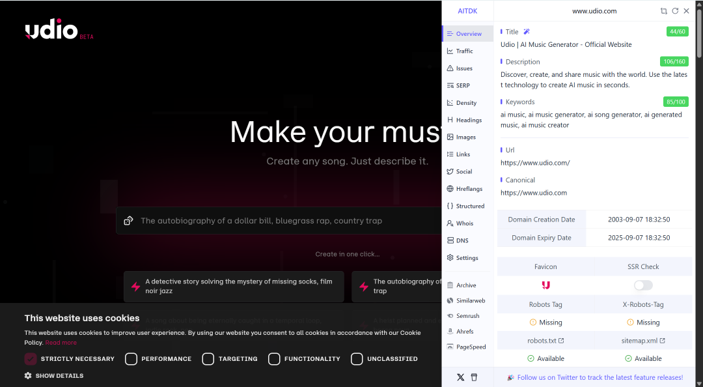Click the song description input field

pyautogui.click(x=279, y=220)
